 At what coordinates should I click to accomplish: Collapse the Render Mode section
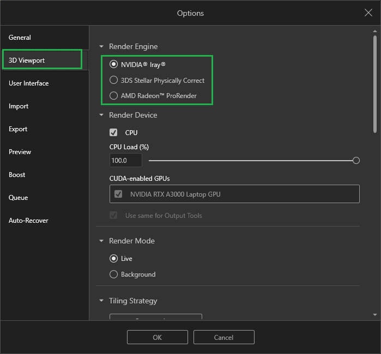click(x=101, y=241)
